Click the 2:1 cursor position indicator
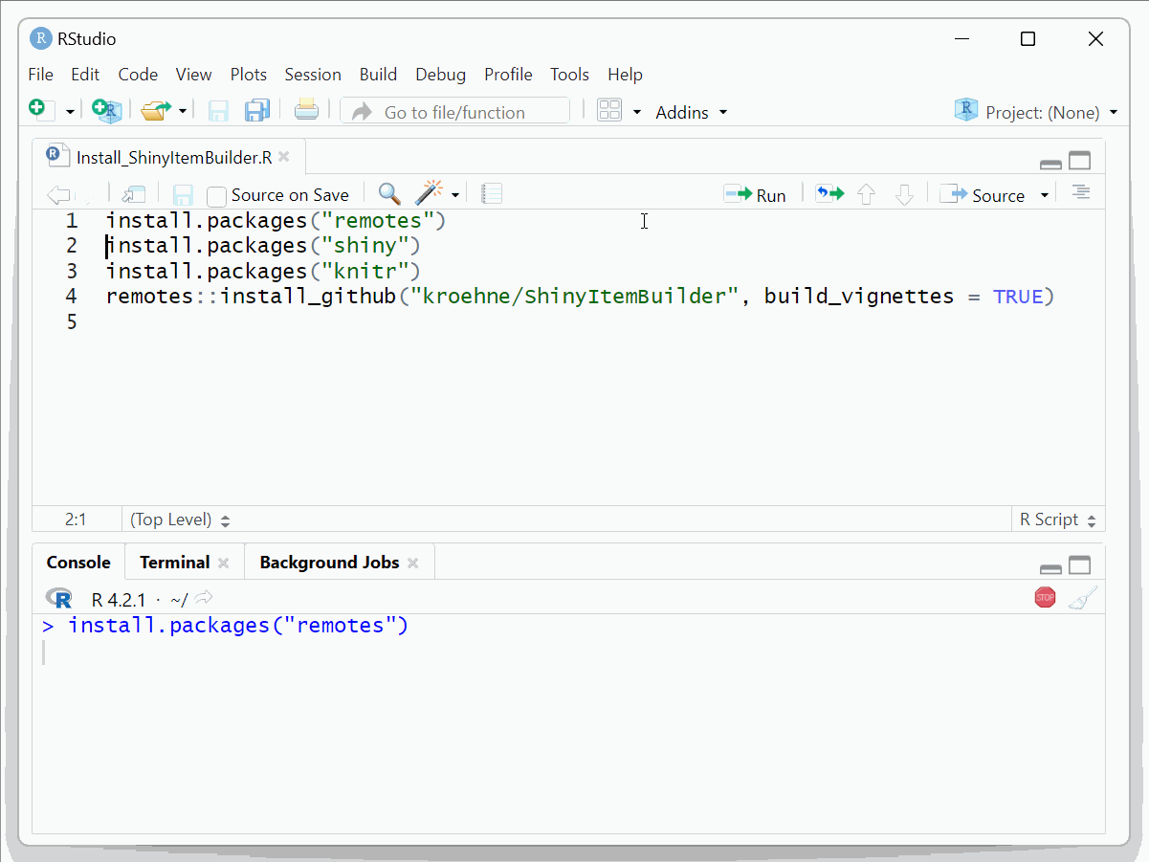The image size is (1149, 862). pos(76,519)
